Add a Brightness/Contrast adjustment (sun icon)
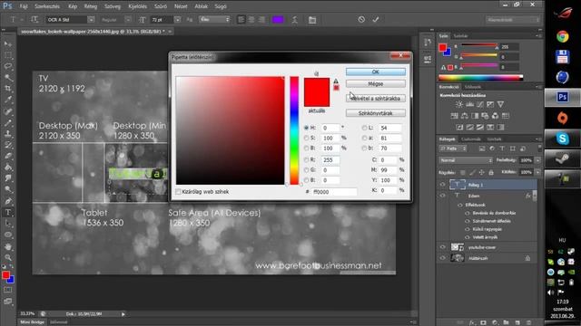Image resolution: width=581 pixels, height=326 pixels. point(459,105)
